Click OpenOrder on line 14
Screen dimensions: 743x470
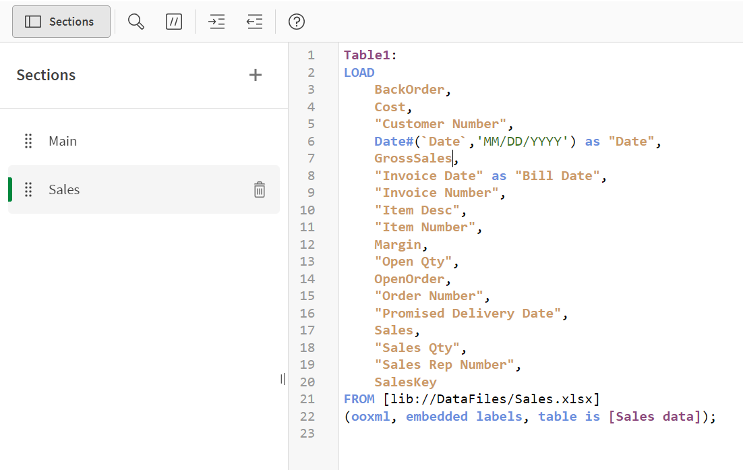click(409, 279)
